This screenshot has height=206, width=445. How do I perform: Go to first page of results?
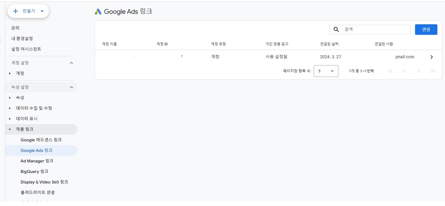point(390,71)
